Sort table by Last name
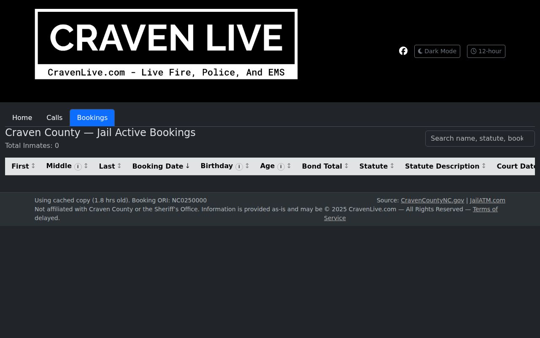The width and height of the screenshot is (540, 338). click(110, 166)
